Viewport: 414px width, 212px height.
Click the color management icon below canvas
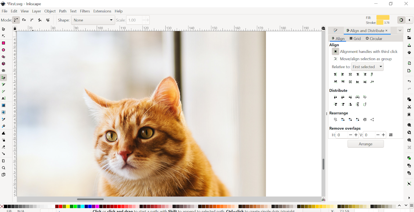pyautogui.click(x=323, y=199)
